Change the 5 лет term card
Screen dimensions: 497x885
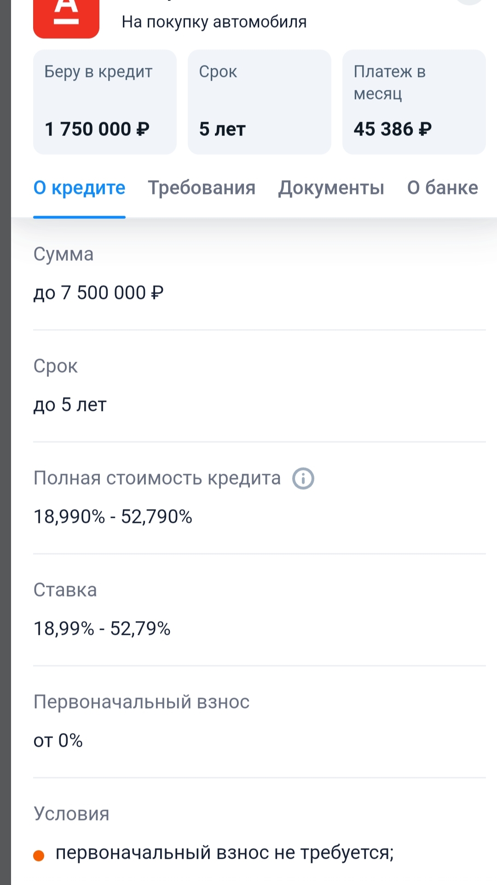[x=260, y=102]
